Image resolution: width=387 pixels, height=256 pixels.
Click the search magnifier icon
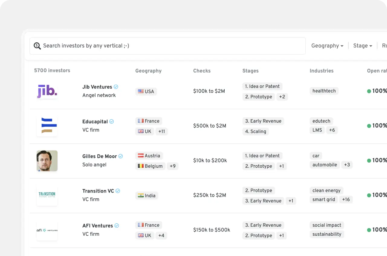(x=37, y=46)
